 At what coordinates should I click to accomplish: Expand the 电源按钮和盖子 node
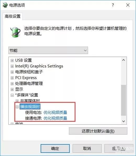(x=12, y=72)
